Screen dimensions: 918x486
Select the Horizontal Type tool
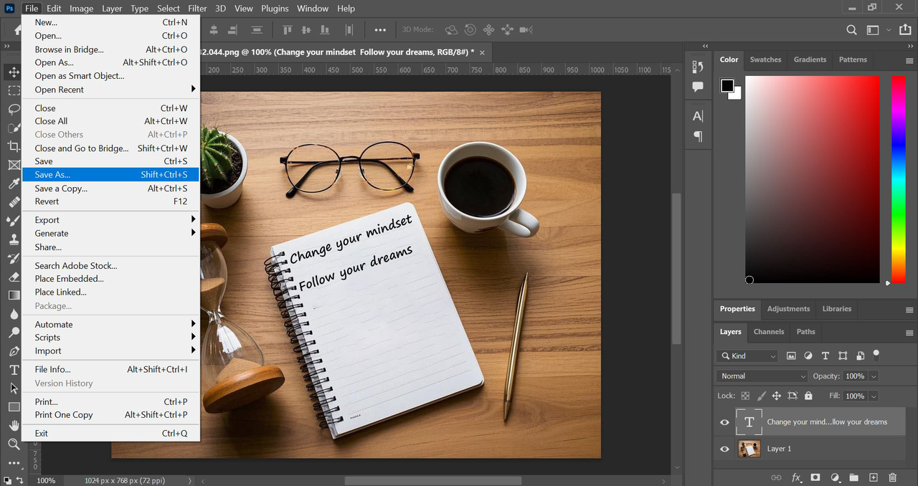click(x=14, y=370)
